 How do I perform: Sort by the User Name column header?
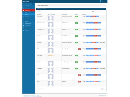click(42, 14)
